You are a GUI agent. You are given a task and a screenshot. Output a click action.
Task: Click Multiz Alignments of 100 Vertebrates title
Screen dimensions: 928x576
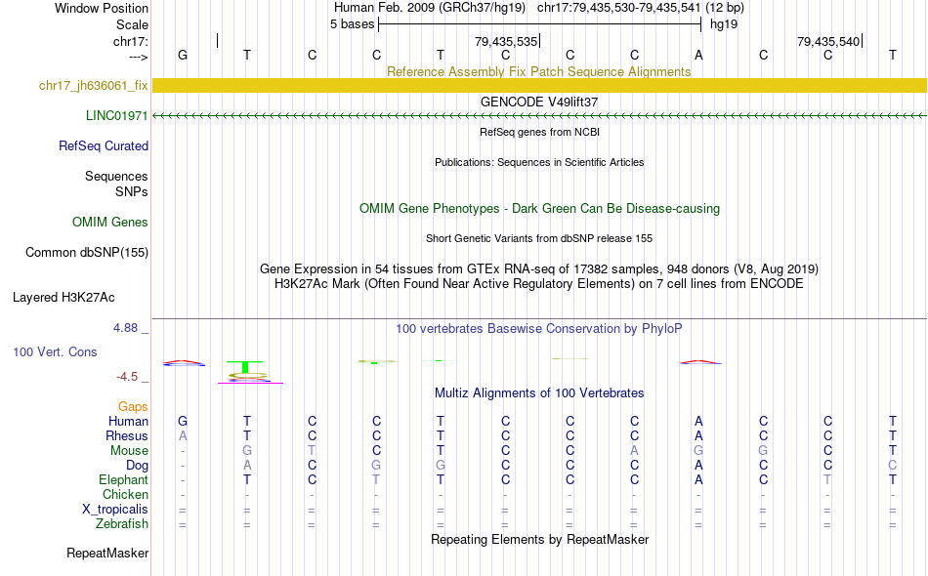[x=539, y=393]
